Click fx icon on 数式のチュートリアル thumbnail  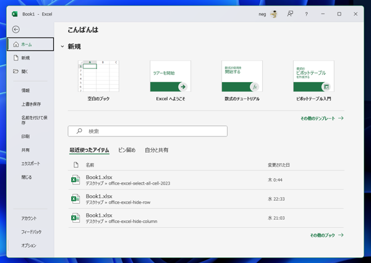[255, 86]
